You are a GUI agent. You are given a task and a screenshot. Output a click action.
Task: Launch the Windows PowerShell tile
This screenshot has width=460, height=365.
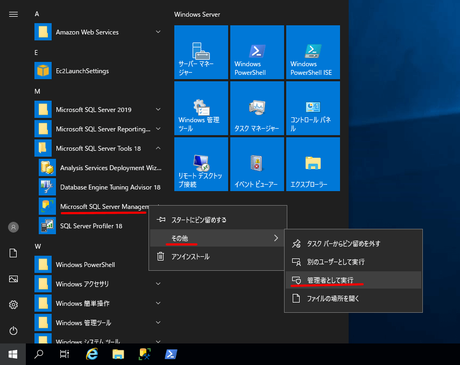pyautogui.click(x=257, y=52)
